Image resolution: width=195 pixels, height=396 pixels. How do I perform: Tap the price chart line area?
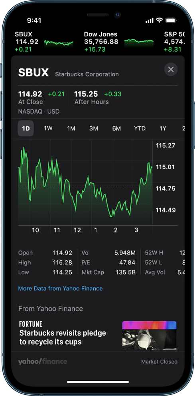85,182
